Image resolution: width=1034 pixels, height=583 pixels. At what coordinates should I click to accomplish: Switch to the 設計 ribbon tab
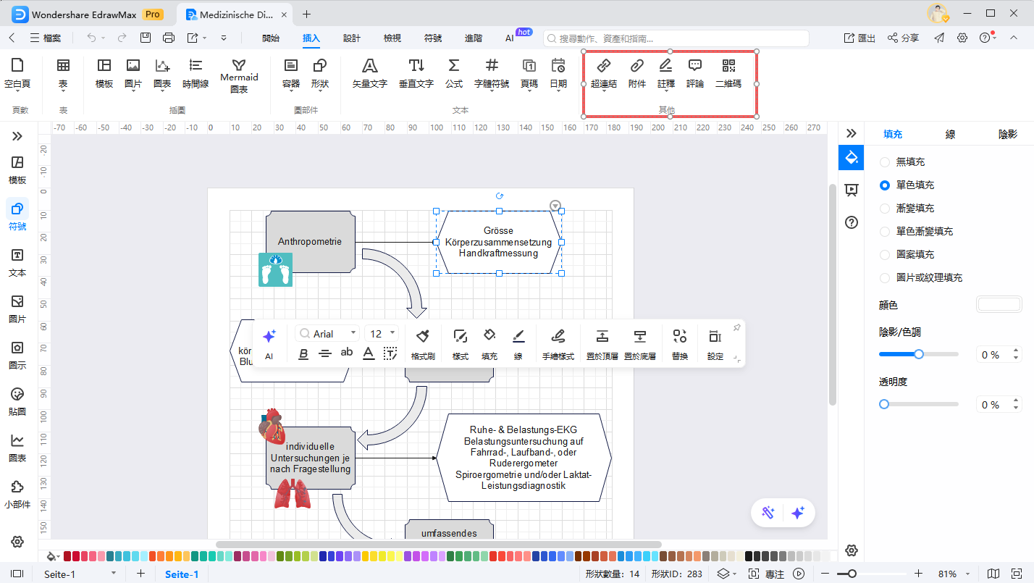pos(352,38)
